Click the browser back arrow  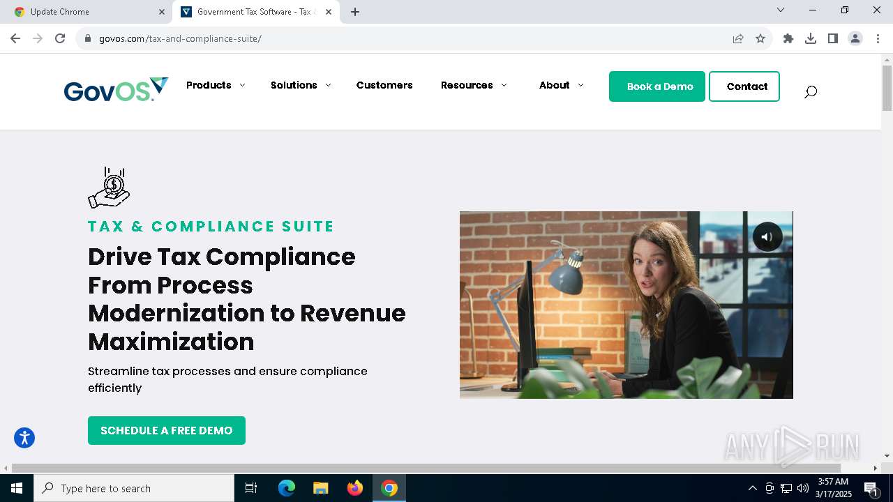(x=15, y=38)
